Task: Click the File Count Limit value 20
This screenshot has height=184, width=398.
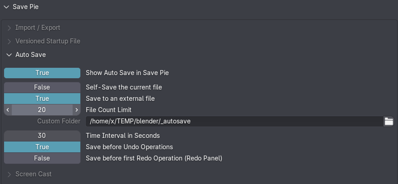Action: coord(42,110)
